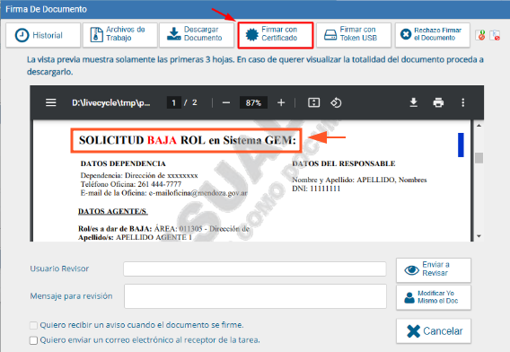Choose Firmar con Token USB
The width and height of the screenshot is (510, 352).
coord(354,35)
